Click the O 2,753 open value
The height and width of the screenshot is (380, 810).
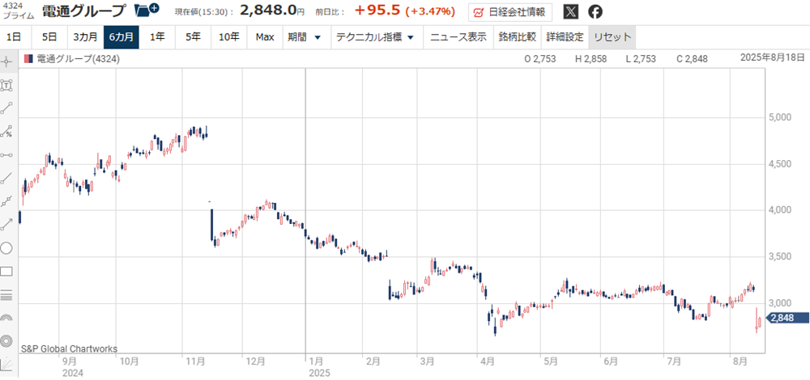539,59
